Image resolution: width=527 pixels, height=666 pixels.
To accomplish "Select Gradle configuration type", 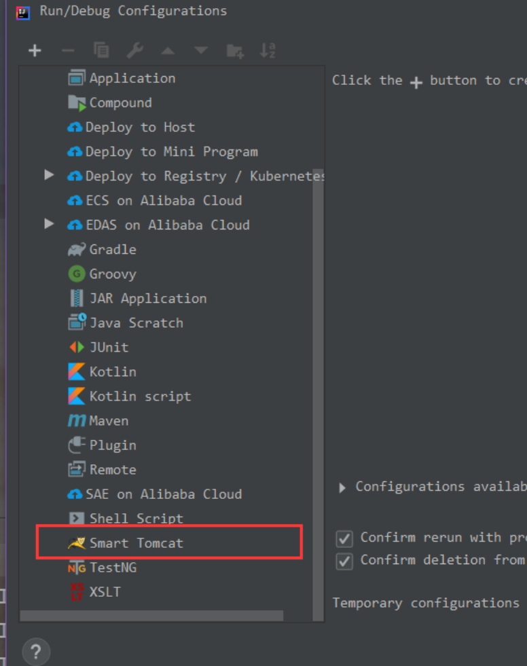I will [113, 249].
